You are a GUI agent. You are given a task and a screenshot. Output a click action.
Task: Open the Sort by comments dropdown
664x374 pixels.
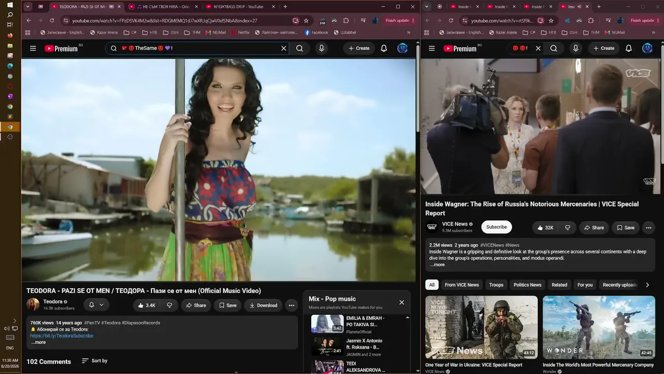click(x=94, y=361)
